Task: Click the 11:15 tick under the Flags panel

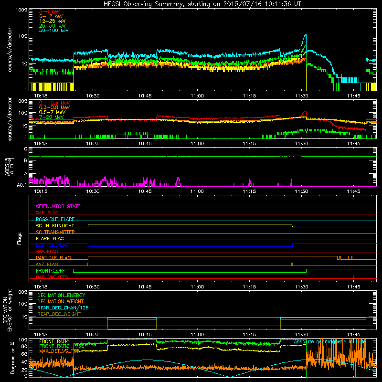Action: (249, 287)
